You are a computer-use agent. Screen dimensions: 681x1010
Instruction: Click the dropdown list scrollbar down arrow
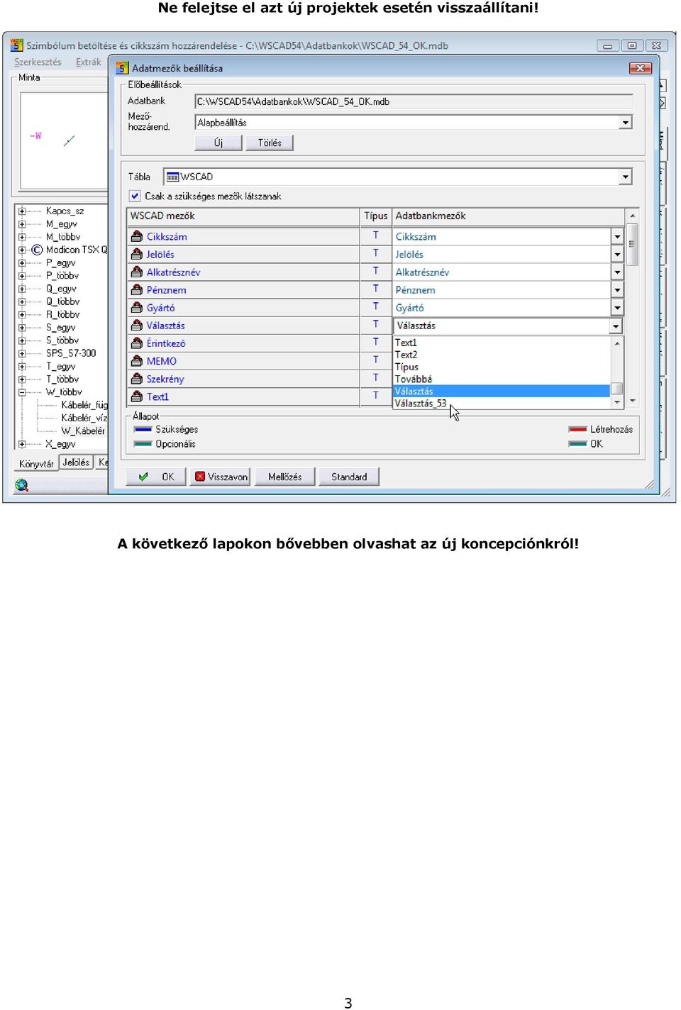click(617, 403)
